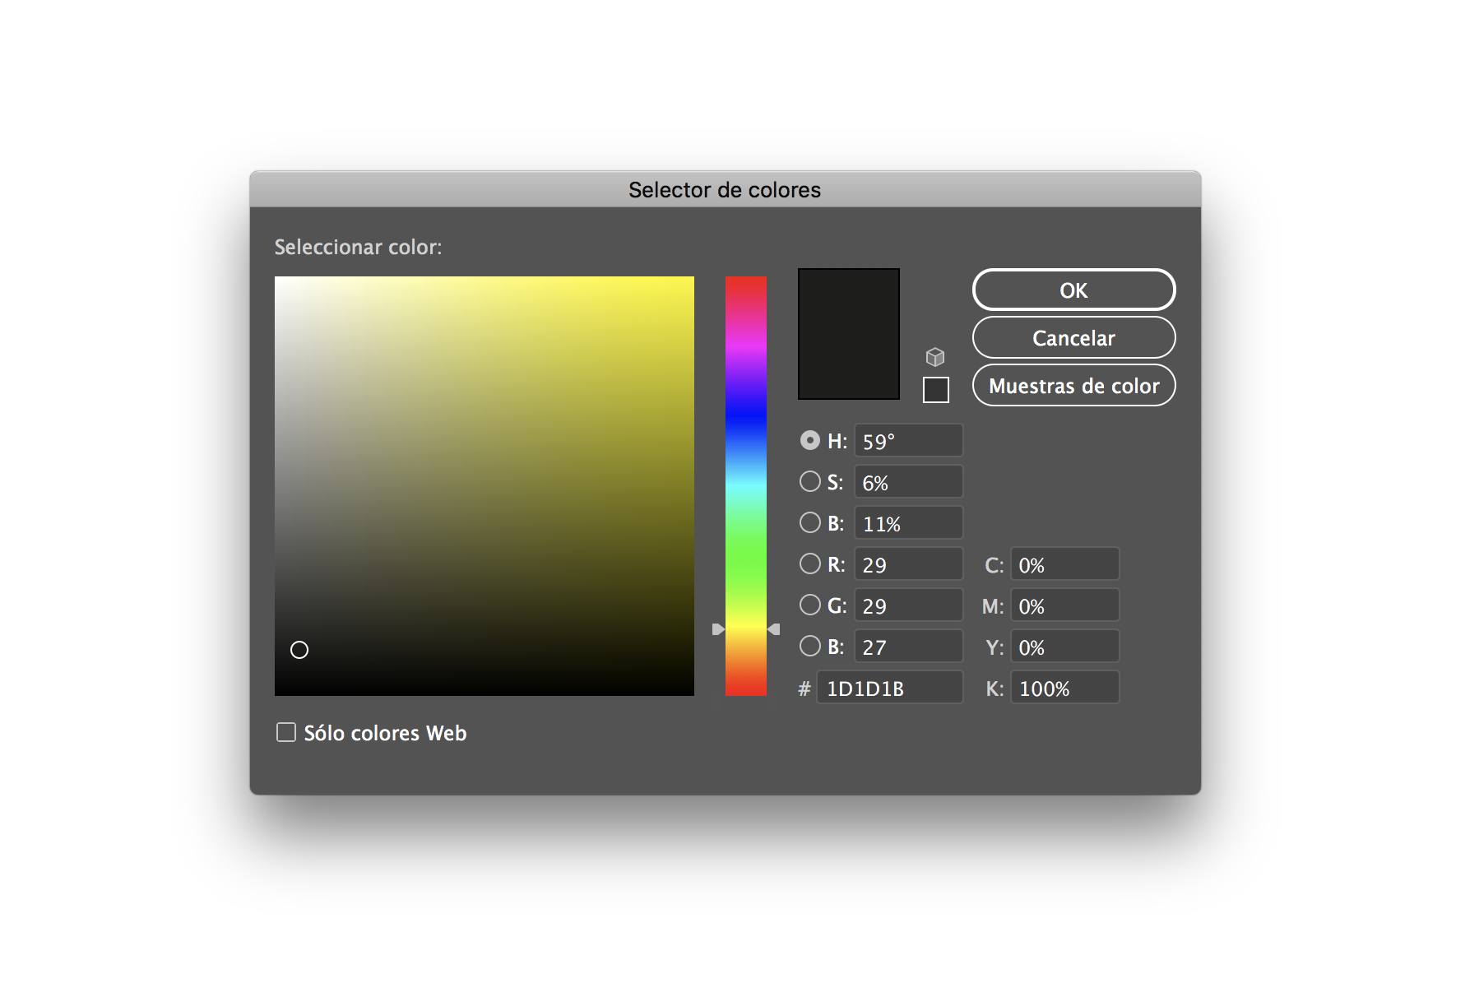The image size is (1479, 997).
Task: Click inside the large color gradient field
Action: coord(484,485)
